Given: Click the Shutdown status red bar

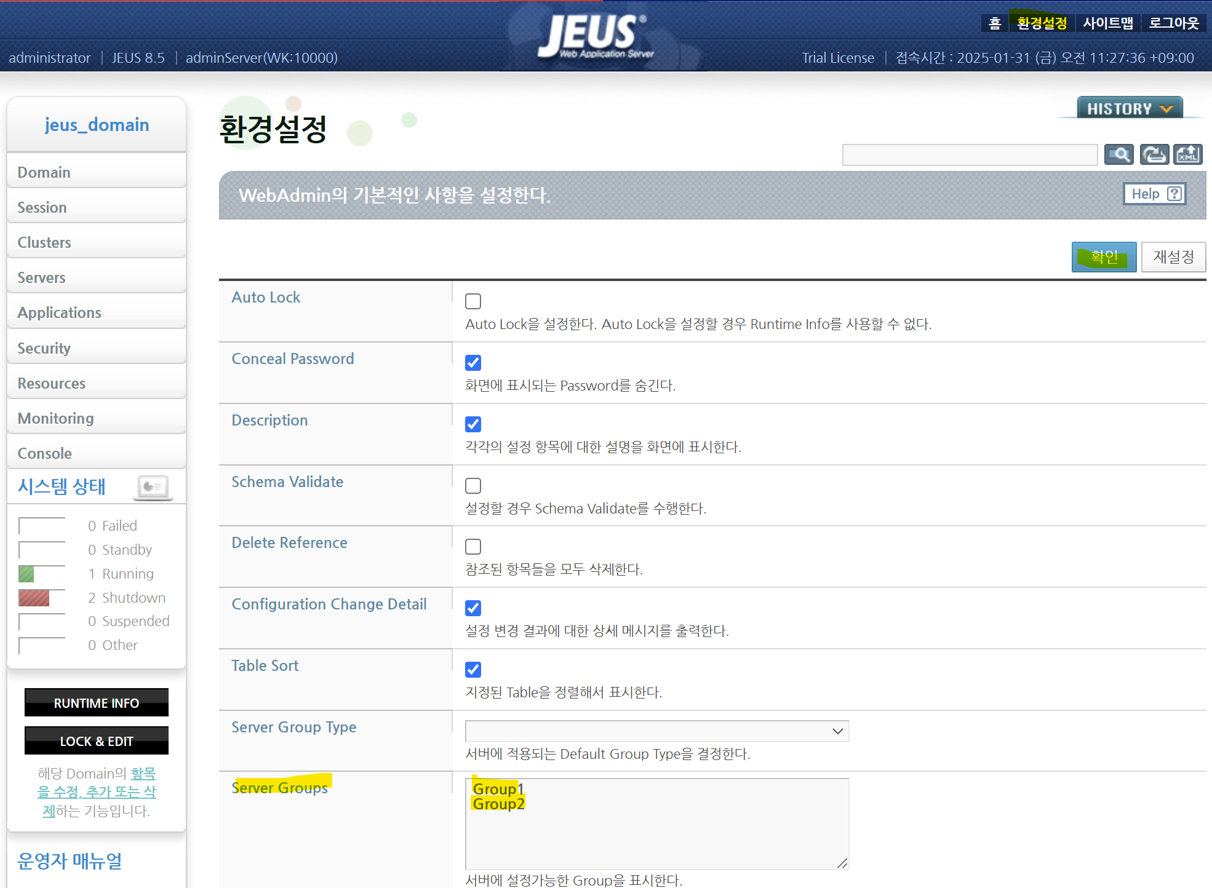Looking at the screenshot, I should (x=34, y=598).
